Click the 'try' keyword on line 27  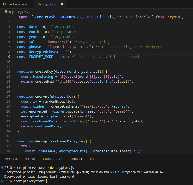[x=24, y=146]
